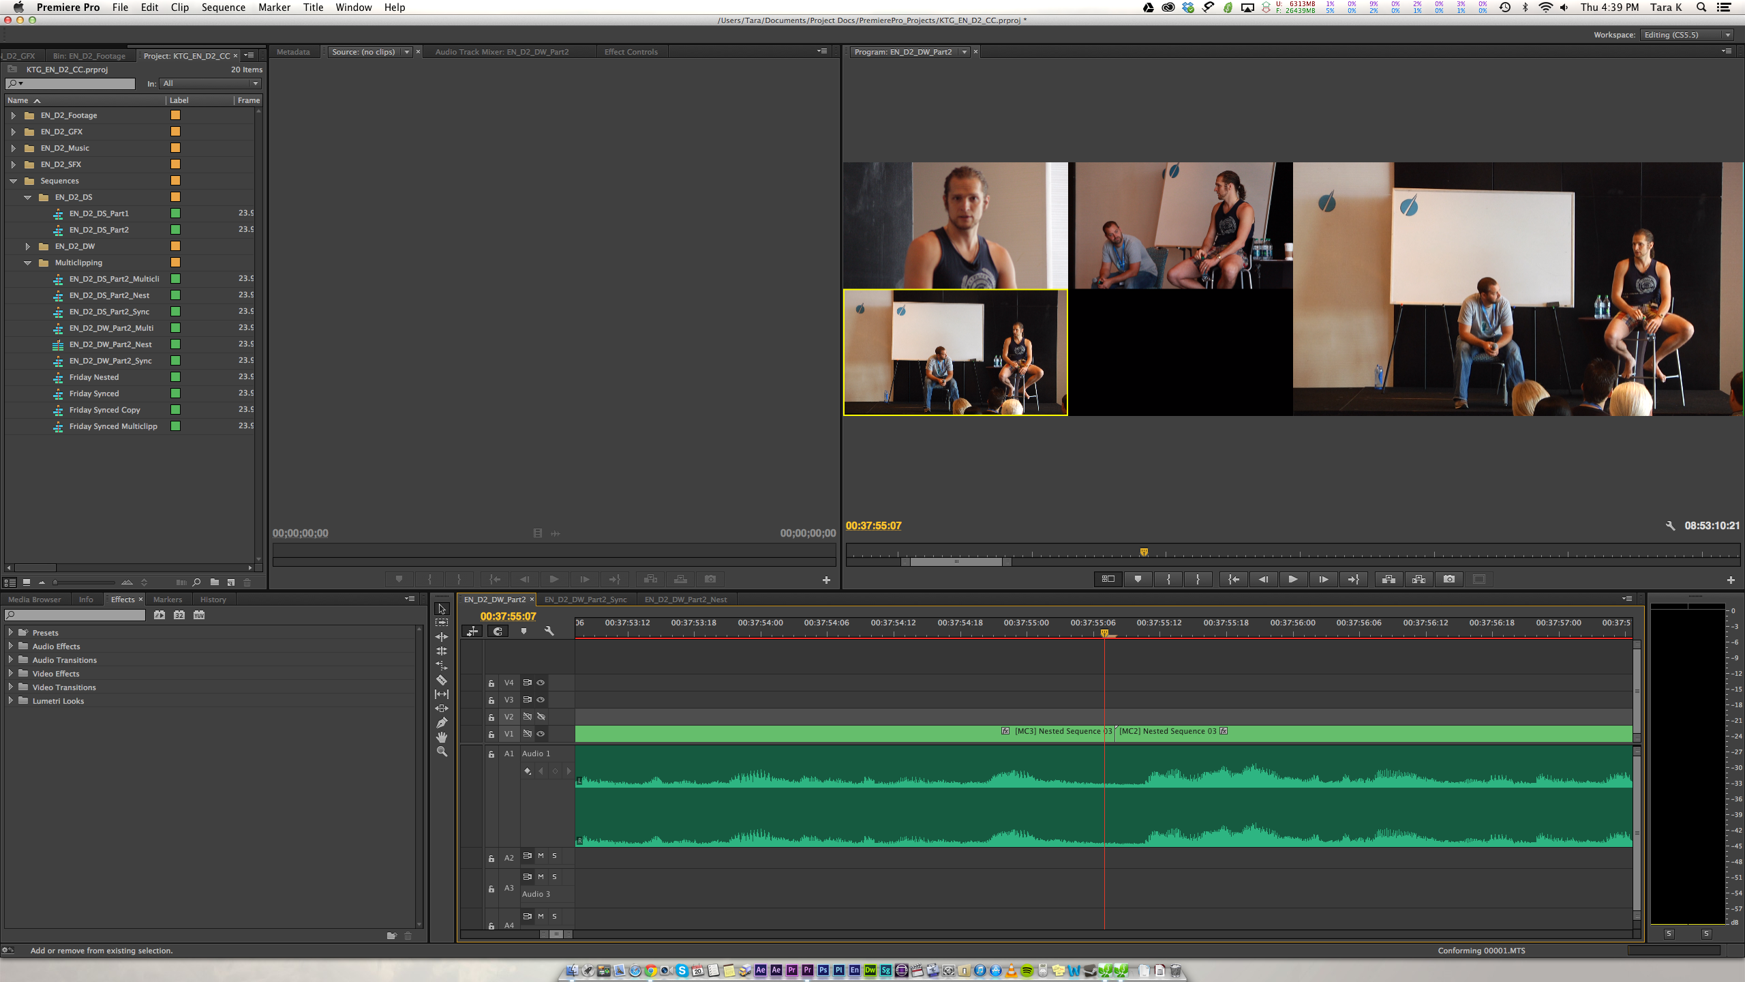
Task: Toggle lock on track A1
Action: [x=491, y=754]
